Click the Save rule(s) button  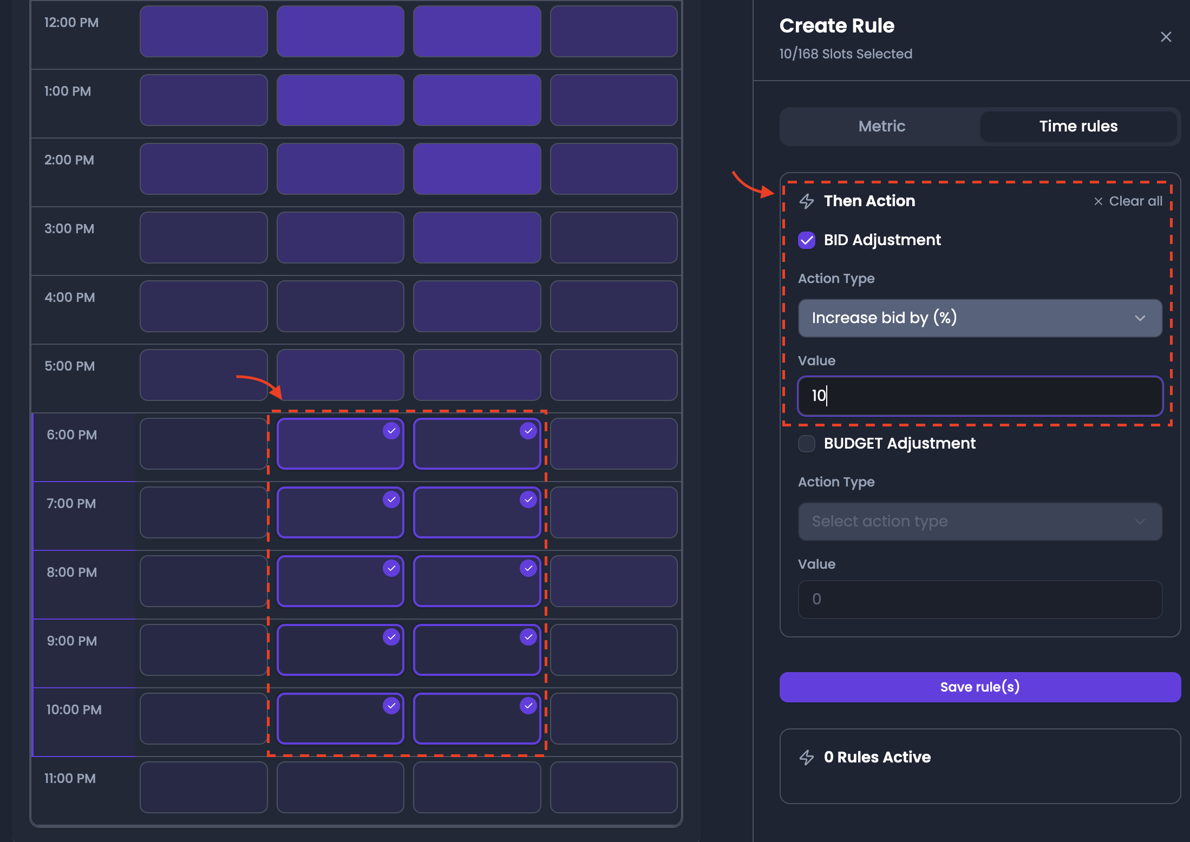(x=980, y=687)
